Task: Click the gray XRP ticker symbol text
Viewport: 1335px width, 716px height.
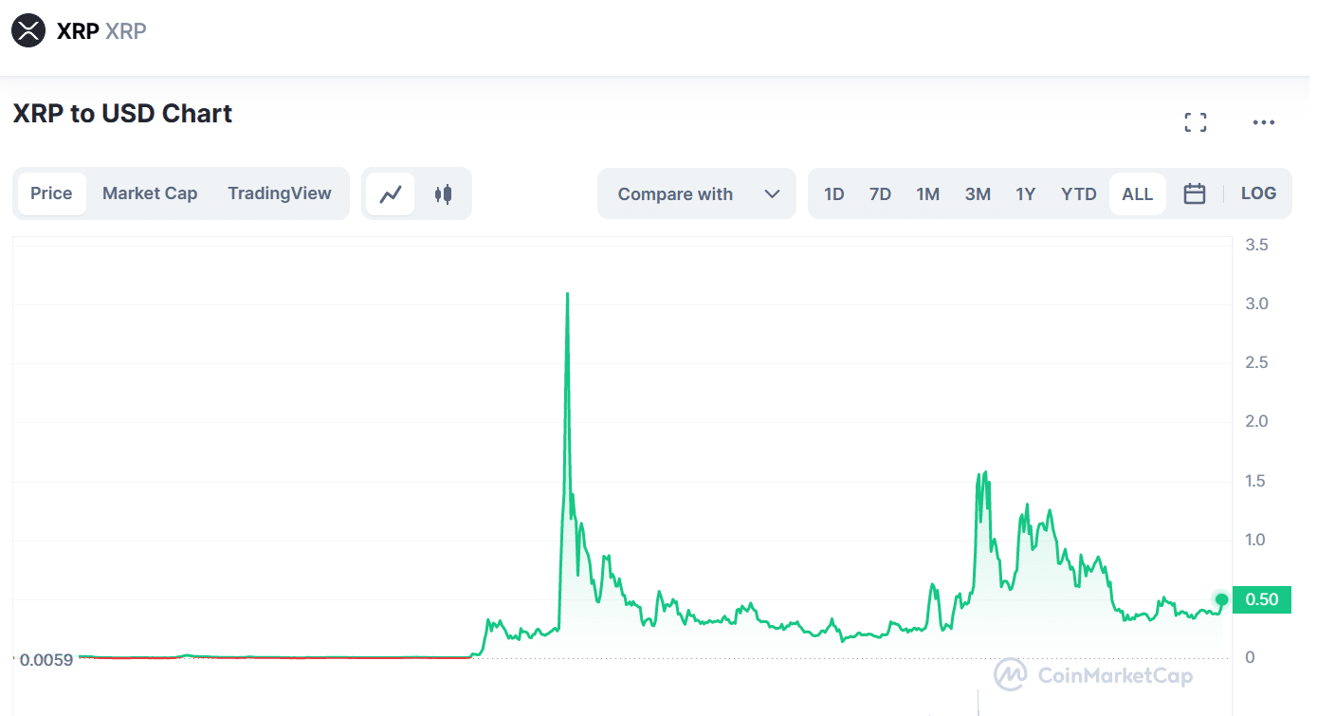Action: coord(126,30)
